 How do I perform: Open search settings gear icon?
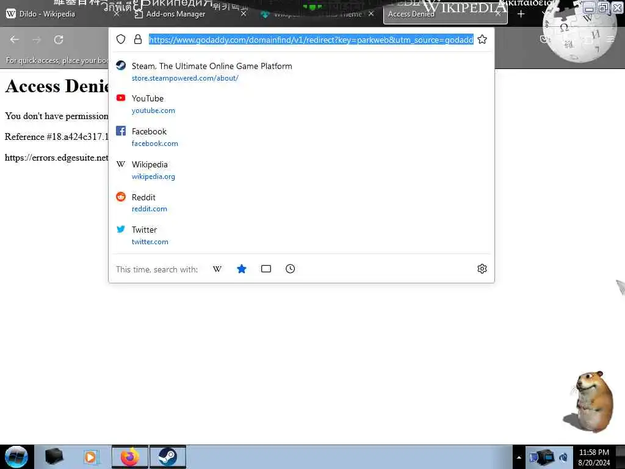click(482, 269)
